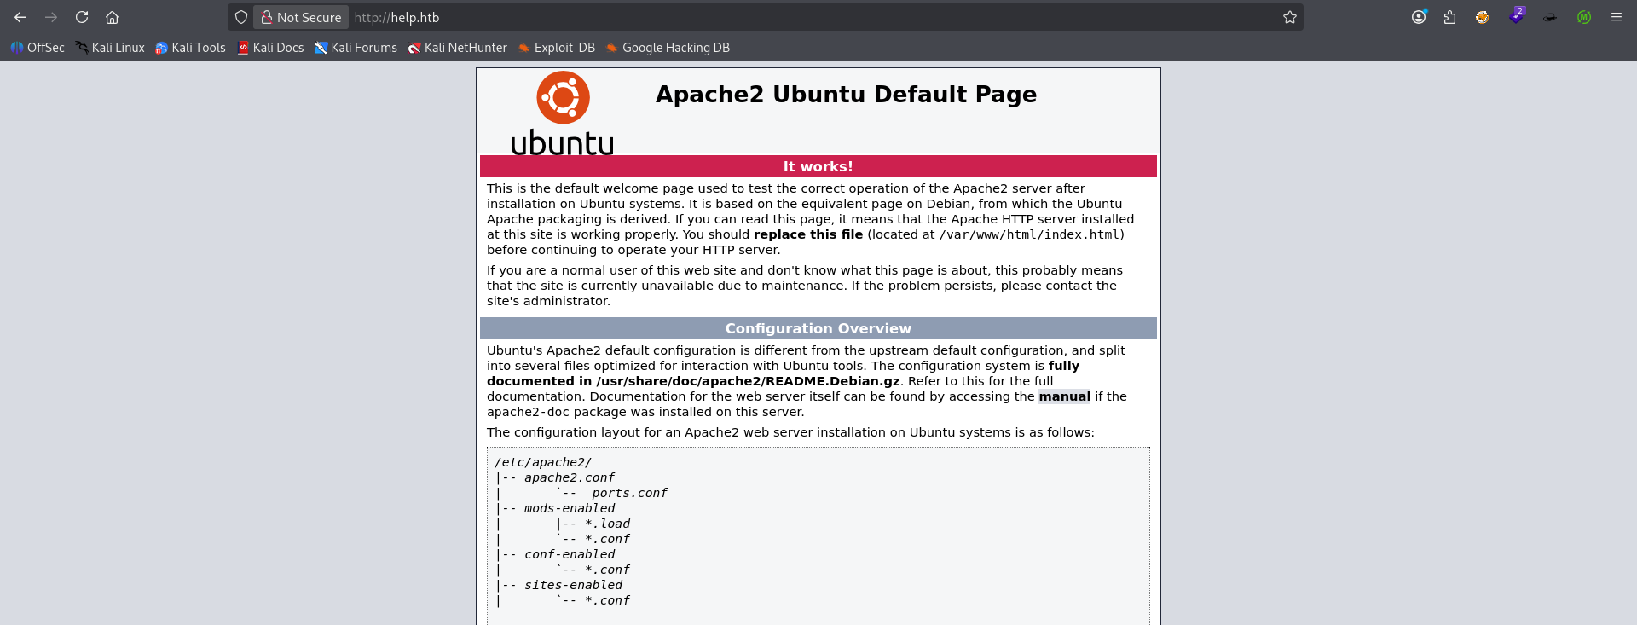Click the "ports.conf" line in the tree

(629, 493)
